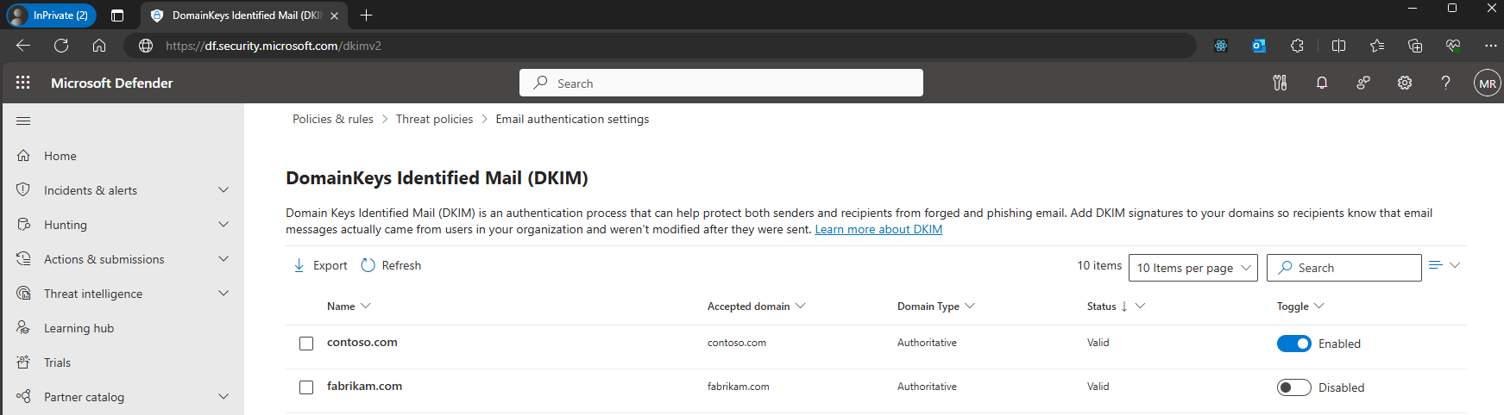Refresh the DKIM domain list
The height and width of the screenshot is (415, 1504).
[x=391, y=265]
